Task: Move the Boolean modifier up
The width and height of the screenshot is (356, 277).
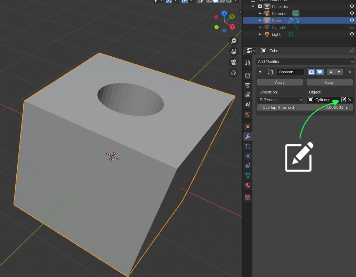Action: click(x=331, y=72)
